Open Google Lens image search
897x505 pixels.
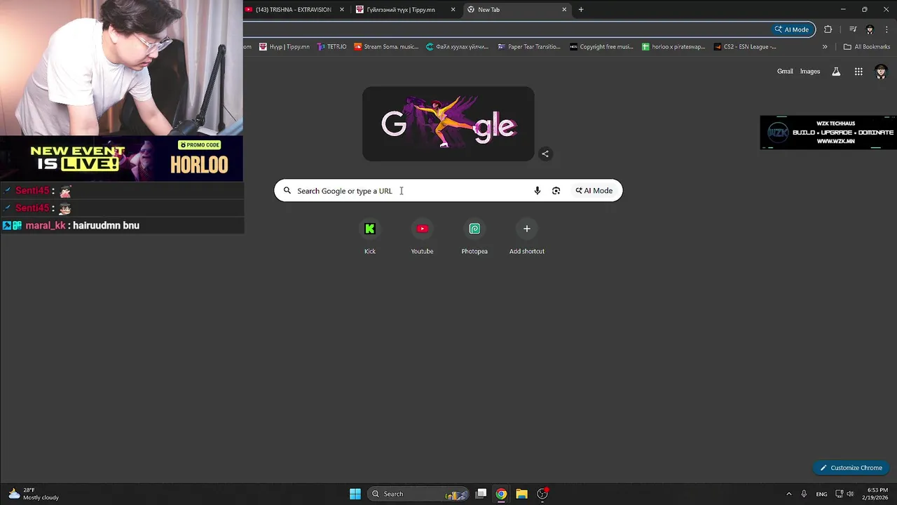(556, 191)
